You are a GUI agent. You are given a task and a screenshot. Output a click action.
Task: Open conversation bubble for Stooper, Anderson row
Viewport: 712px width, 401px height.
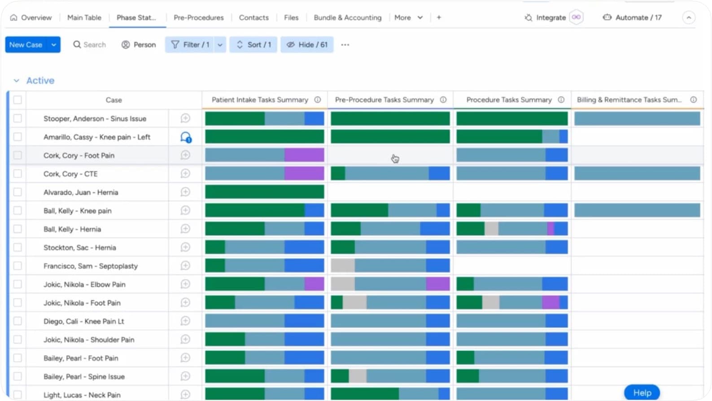pyautogui.click(x=185, y=118)
